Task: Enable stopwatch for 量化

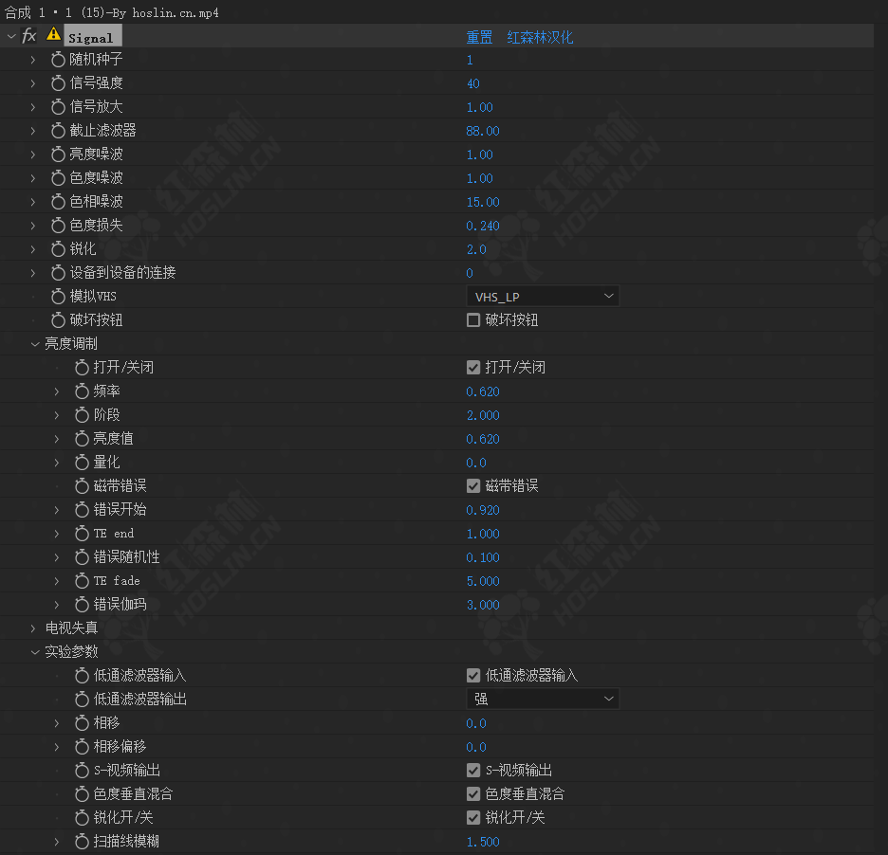Action: [82, 463]
